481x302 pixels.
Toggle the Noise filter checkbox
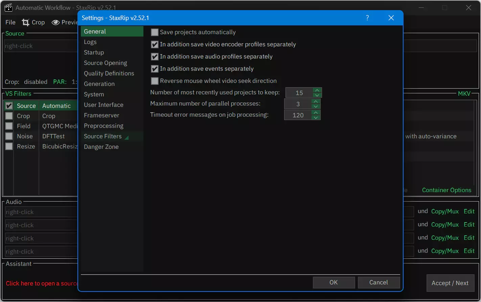point(9,136)
